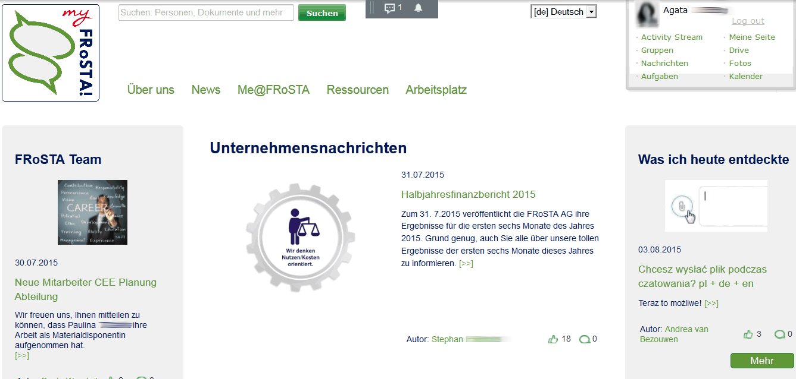796x379 pixels.
Task: Click the Was ich heute entdeckte heading
Action: point(714,159)
